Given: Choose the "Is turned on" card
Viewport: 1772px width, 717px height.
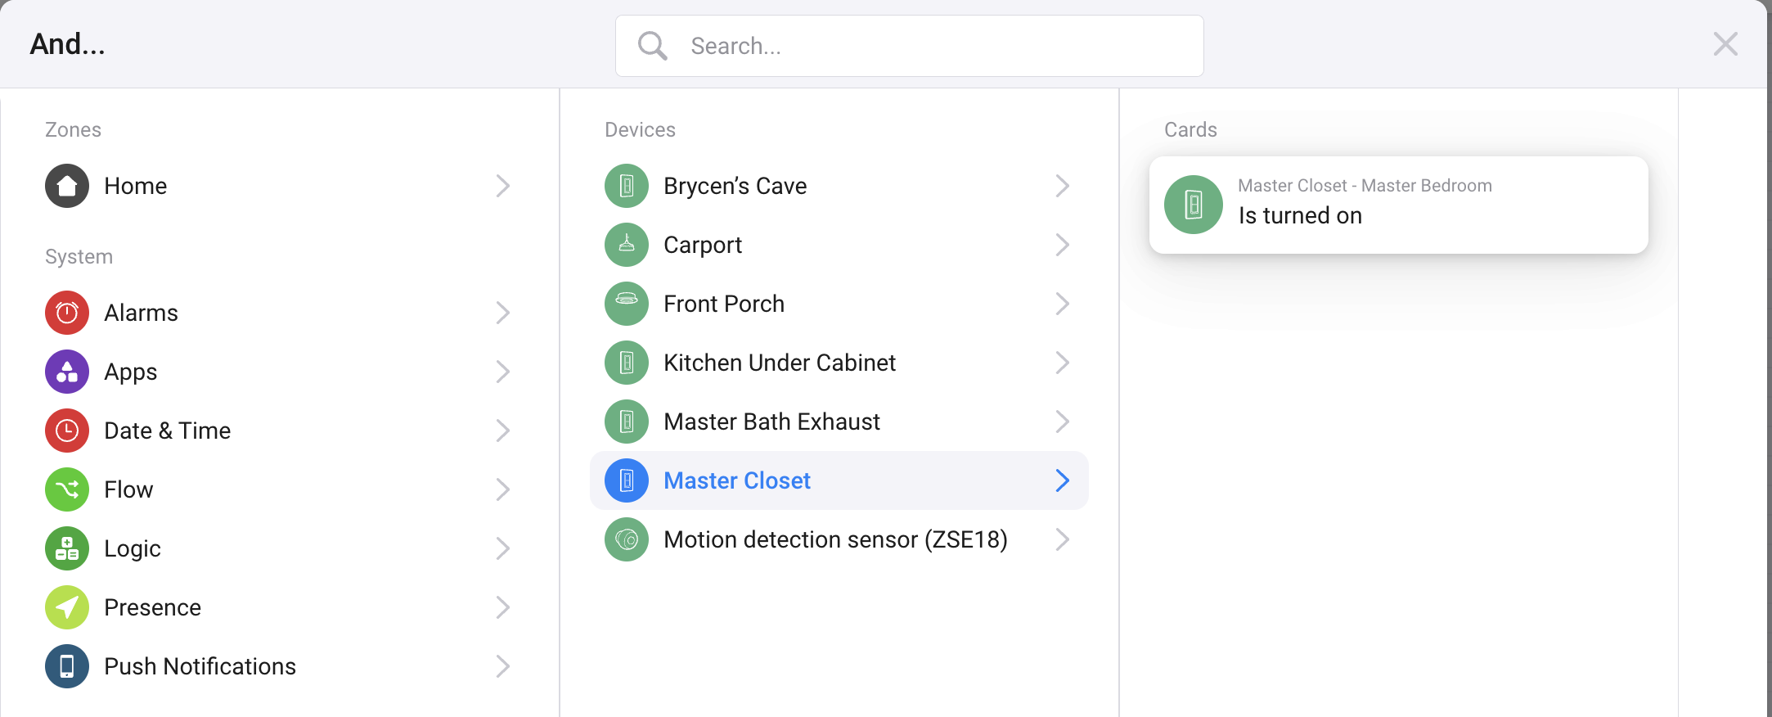Looking at the screenshot, I should [x=1398, y=205].
